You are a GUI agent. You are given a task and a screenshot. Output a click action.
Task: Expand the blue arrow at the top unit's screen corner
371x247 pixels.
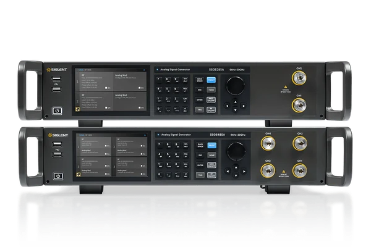(144, 70)
